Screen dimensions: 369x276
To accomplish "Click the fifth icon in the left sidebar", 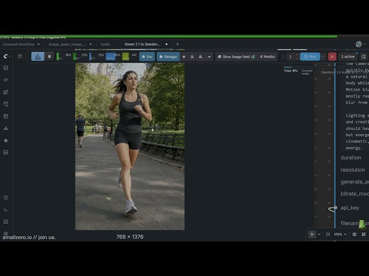I will (x=6, y=116).
